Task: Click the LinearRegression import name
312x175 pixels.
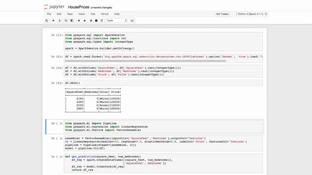Action: pos(135,127)
